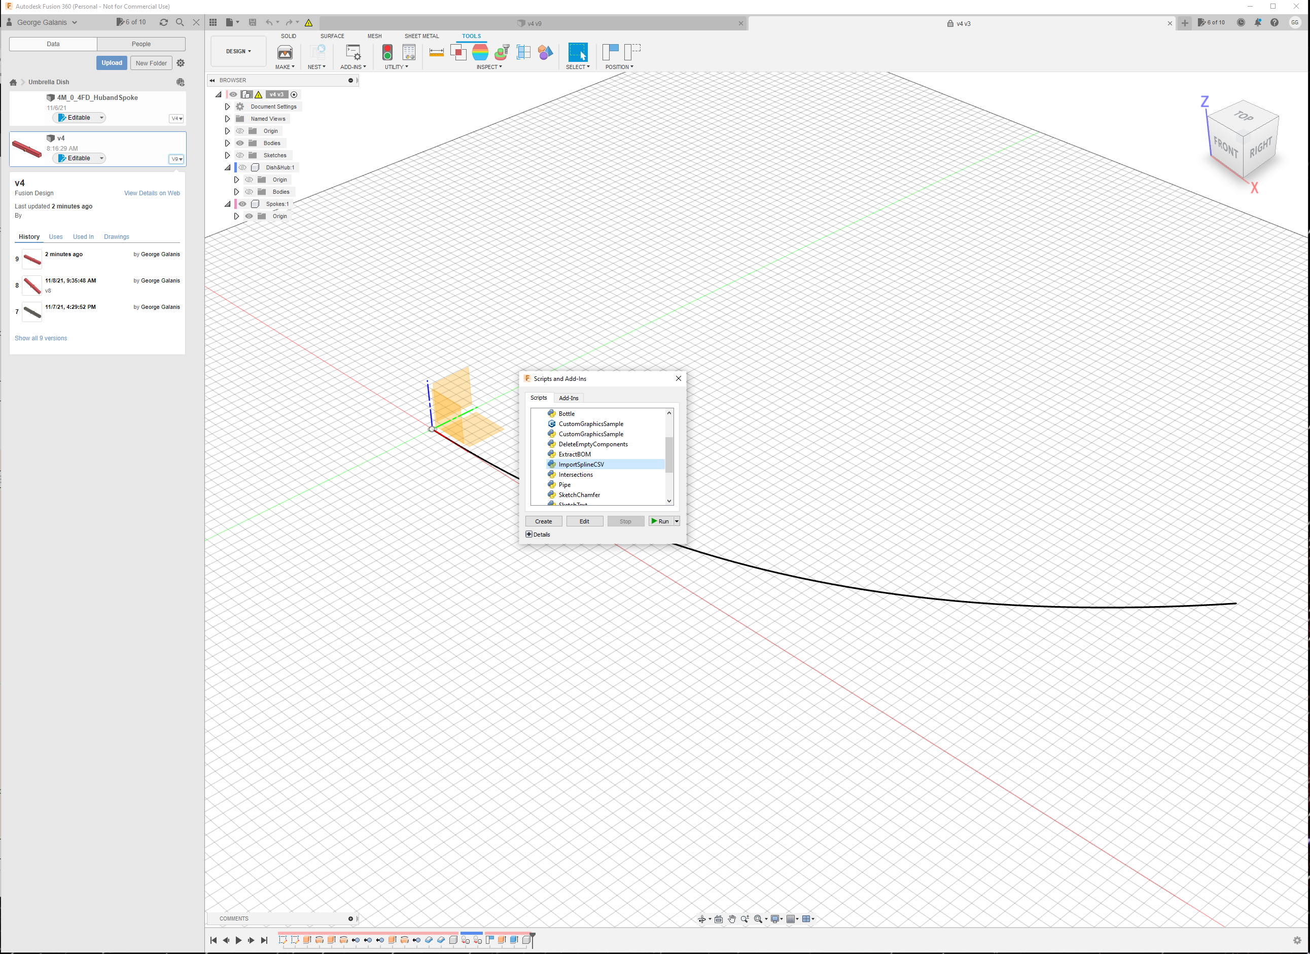Expand the Document Settings node

point(227,107)
